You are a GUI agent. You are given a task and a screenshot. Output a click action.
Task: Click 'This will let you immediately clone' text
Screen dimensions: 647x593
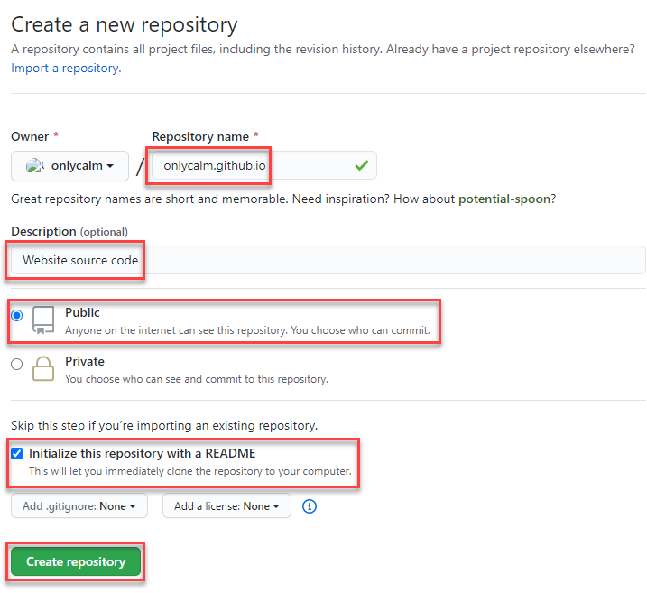coord(190,471)
